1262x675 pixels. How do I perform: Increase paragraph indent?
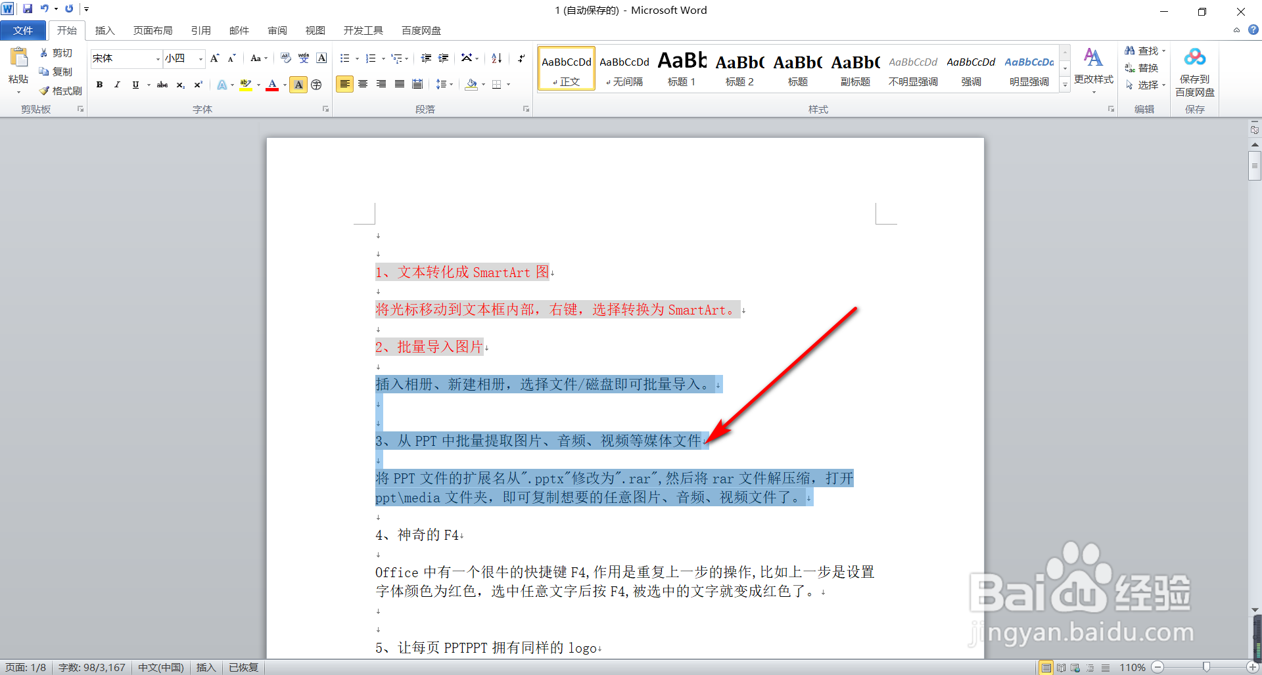pyautogui.click(x=444, y=58)
